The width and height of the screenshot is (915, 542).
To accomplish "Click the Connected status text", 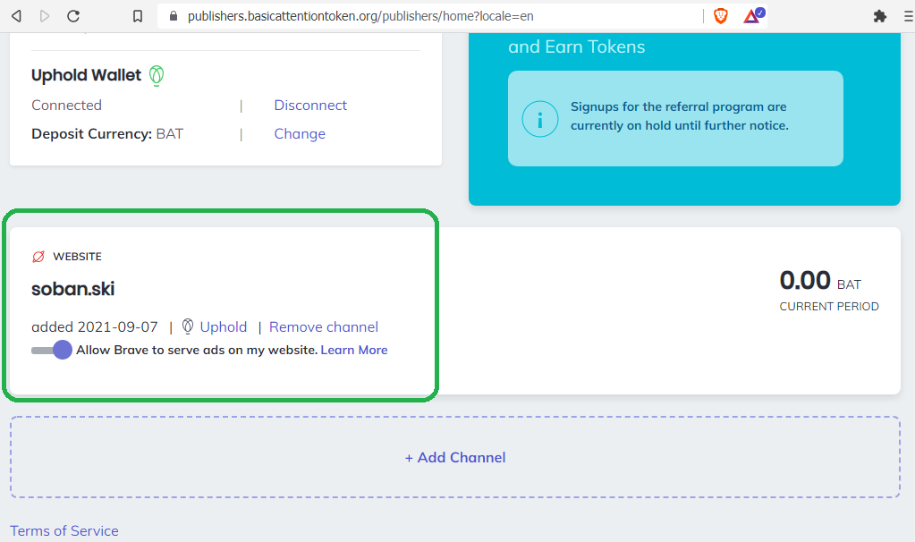I will coord(66,105).
